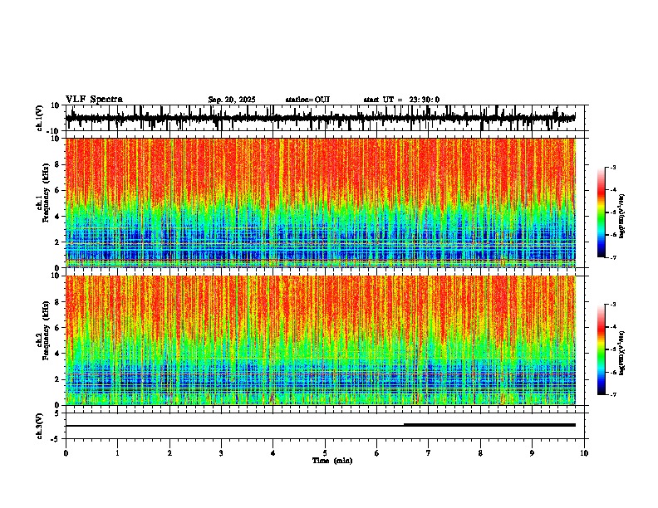
Task: Click the "start UT = 23:30:0" text
Action: [x=401, y=100]
